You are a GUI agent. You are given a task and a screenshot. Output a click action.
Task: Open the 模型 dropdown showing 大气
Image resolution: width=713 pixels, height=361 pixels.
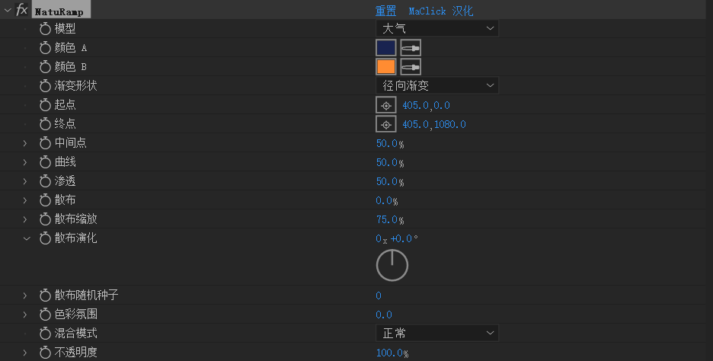click(437, 29)
